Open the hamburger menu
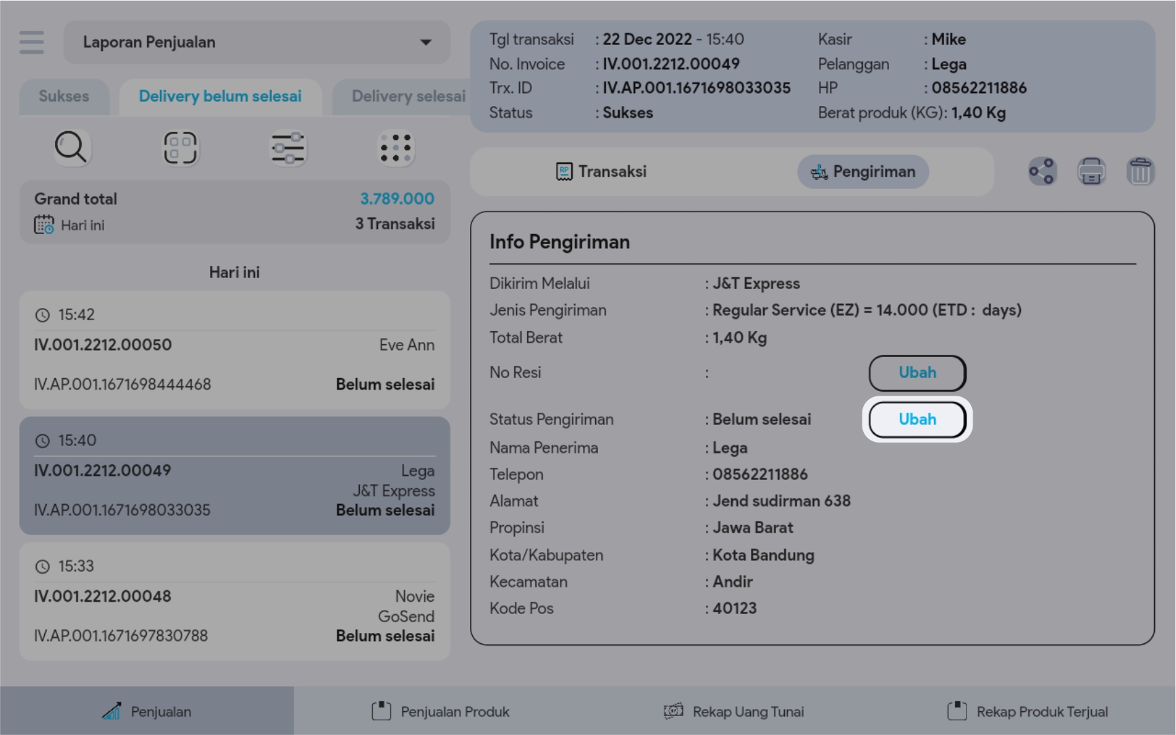The height and width of the screenshot is (735, 1176). click(x=32, y=42)
